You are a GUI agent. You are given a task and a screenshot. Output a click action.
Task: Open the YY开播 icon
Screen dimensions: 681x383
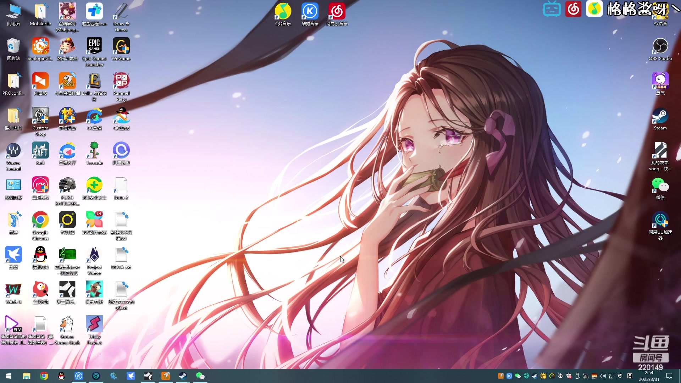tap(67, 223)
